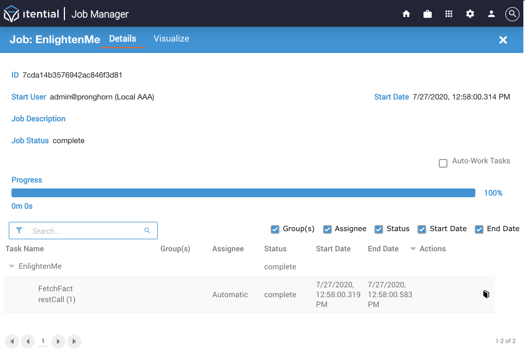
Task: Click start user admin@pronghorn (Local AAA)
Action: click(x=102, y=97)
